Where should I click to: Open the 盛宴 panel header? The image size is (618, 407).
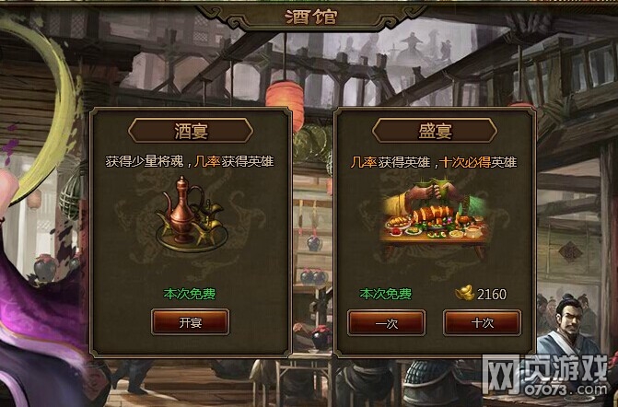coord(435,131)
